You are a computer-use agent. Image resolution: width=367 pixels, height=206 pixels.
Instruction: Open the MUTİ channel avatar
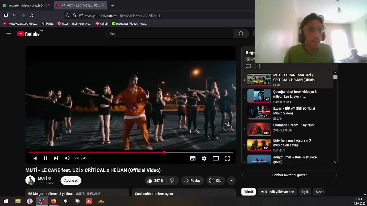pyautogui.click(x=30, y=180)
